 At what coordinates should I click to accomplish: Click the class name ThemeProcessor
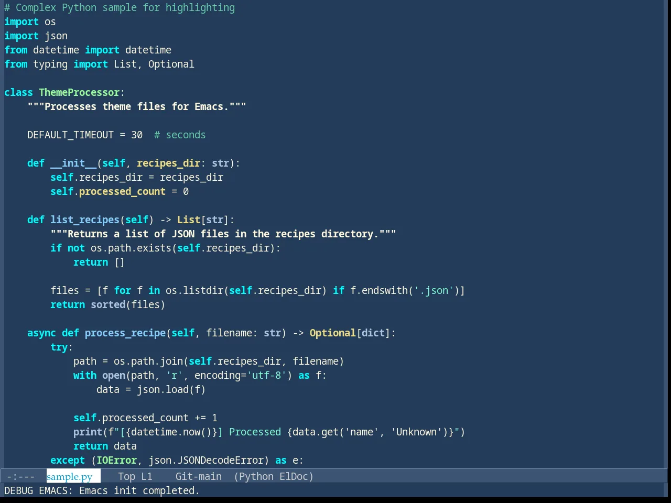click(79, 92)
